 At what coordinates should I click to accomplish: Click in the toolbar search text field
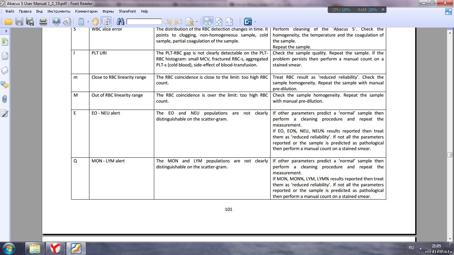(144, 22)
